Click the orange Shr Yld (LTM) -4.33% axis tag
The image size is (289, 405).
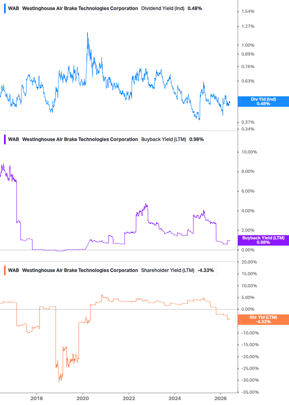[x=263, y=320]
